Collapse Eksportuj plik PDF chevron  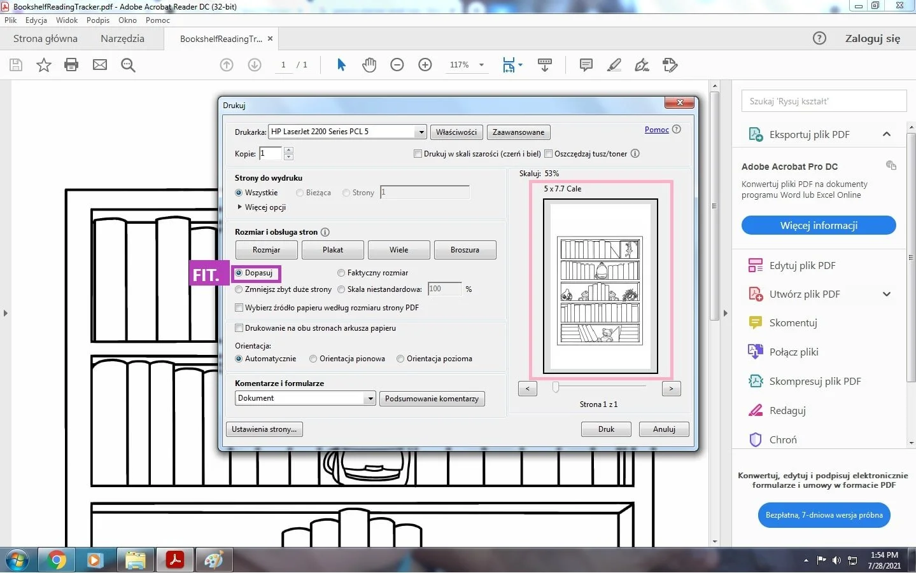click(x=887, y=134)
